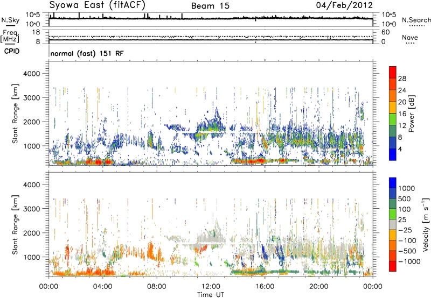Click the '2000' tick of the power panel

tap(33, 122)
